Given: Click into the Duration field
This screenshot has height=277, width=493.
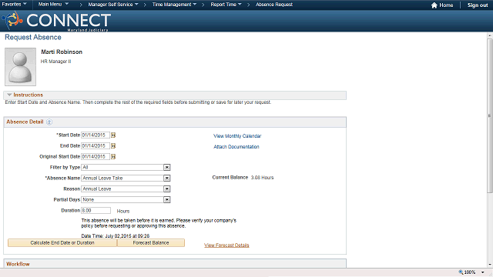Looking at the screenshot, I should pyautogui.click(x=96, y=210).
